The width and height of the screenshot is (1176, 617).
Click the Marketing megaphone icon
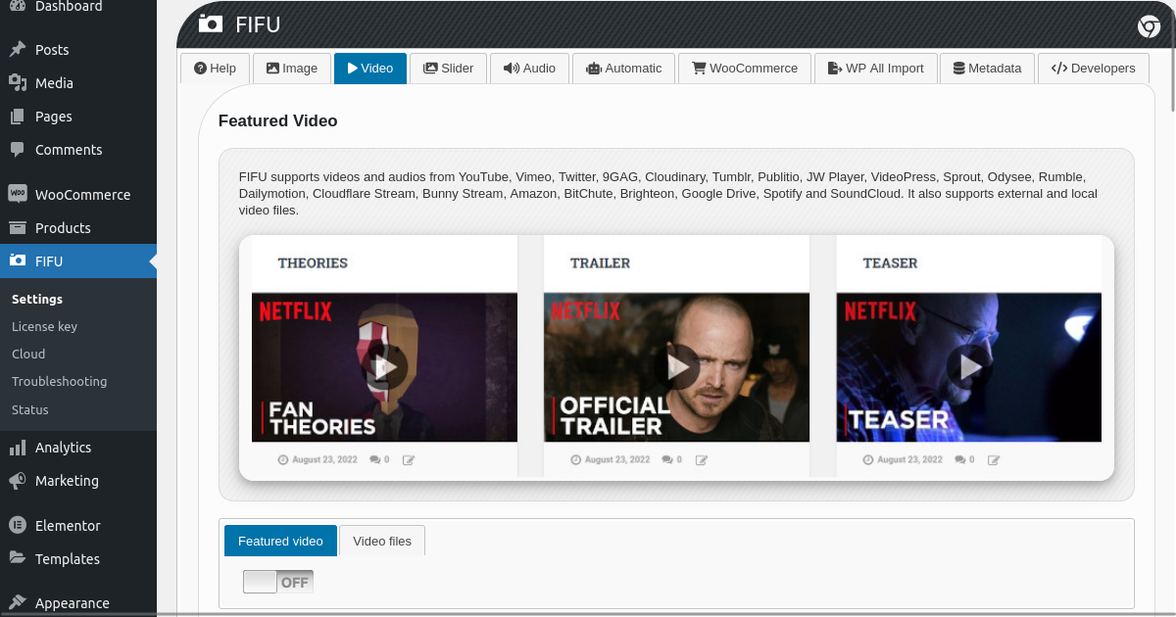click(17, 481)
